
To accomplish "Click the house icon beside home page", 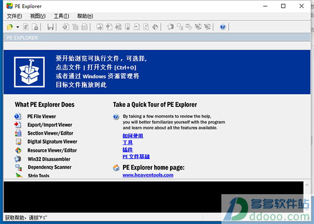I will [116, 167].
